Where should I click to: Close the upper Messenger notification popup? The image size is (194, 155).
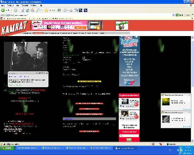pyautogui.click(x=189, y=95)
